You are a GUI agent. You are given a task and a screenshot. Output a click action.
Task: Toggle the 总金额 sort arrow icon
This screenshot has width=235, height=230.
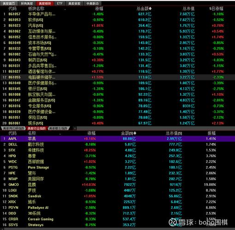point(150,9)
